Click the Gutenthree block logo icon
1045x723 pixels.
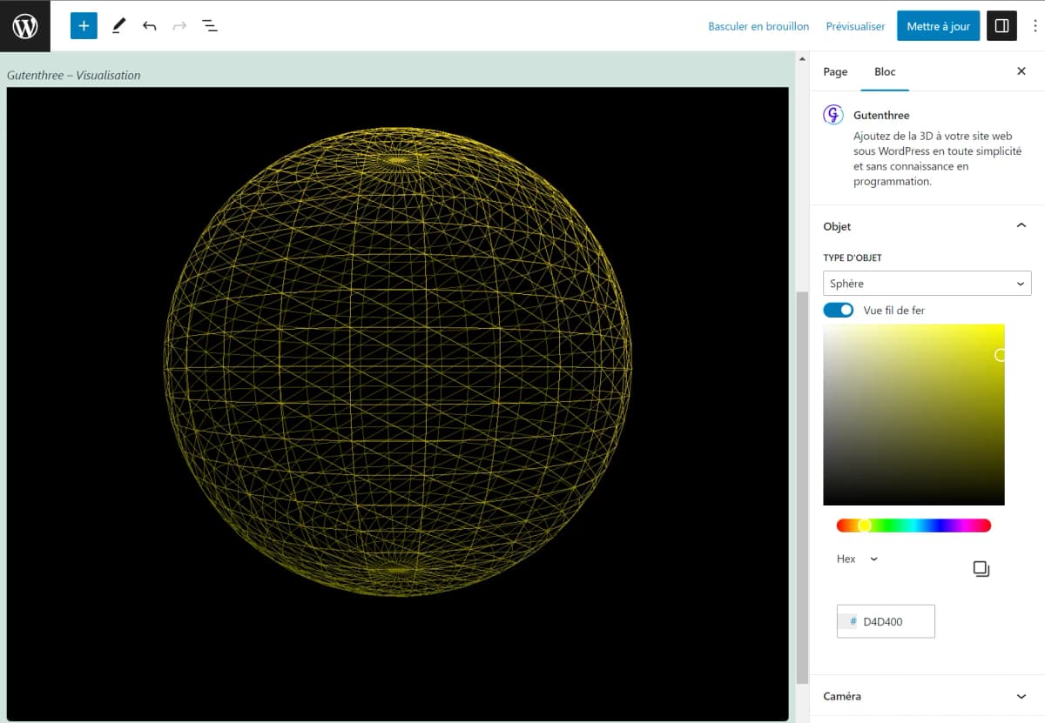tap(833, 115)
